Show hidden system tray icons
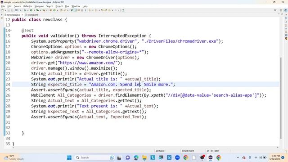 click(x=238, y=157)
